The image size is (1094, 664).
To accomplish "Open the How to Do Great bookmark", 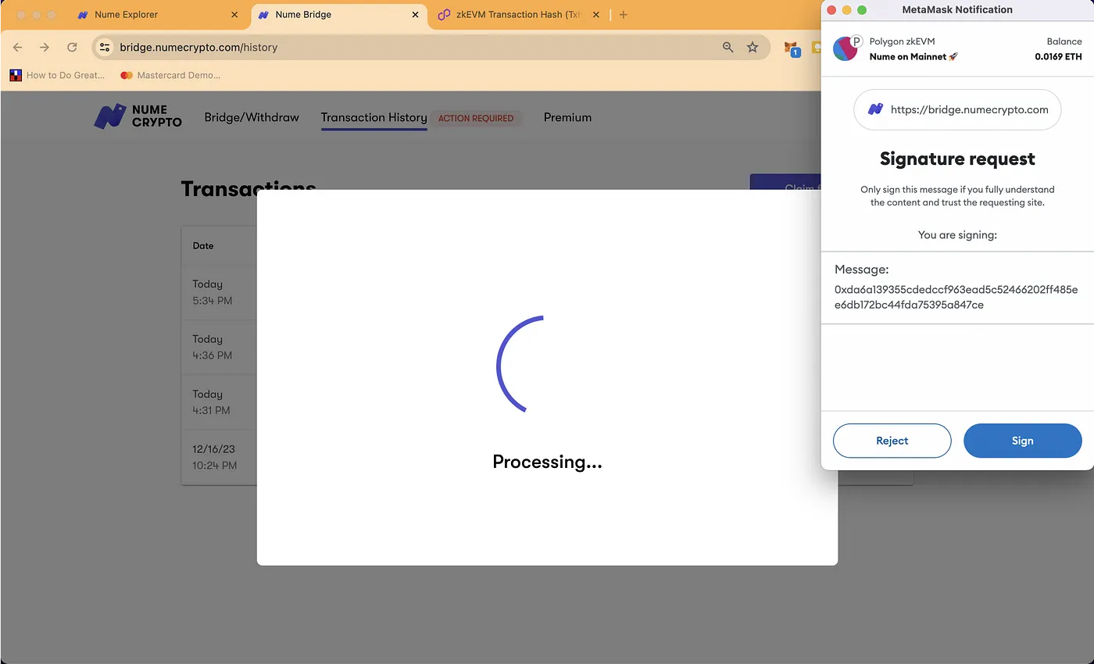I will tap(58, 75).
